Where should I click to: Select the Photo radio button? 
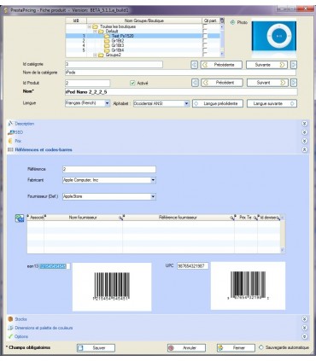coord(232,22)
